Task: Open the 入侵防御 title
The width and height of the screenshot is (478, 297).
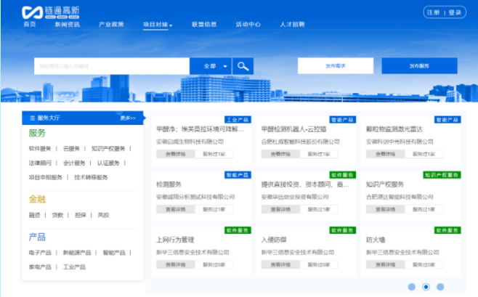Action: [x=274, y=240]
